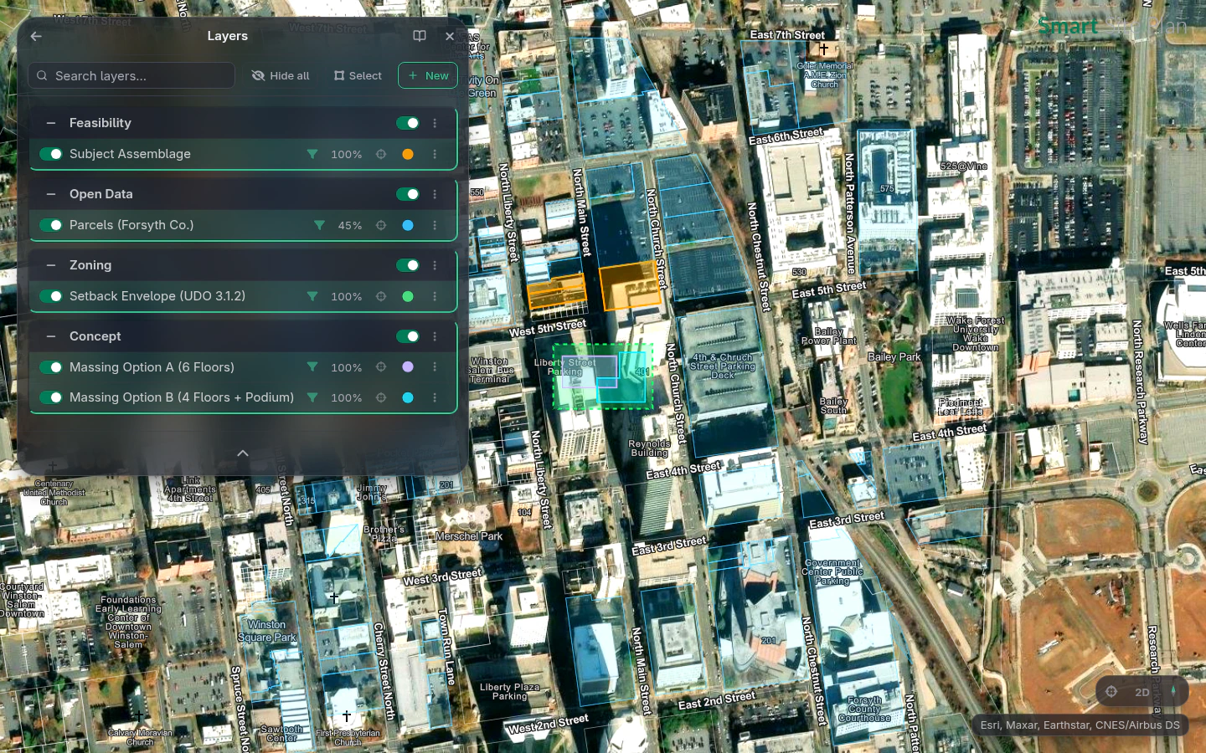
Task: Open more options for Parcels (Forsyth Co.)
Action: pos(435,225)
